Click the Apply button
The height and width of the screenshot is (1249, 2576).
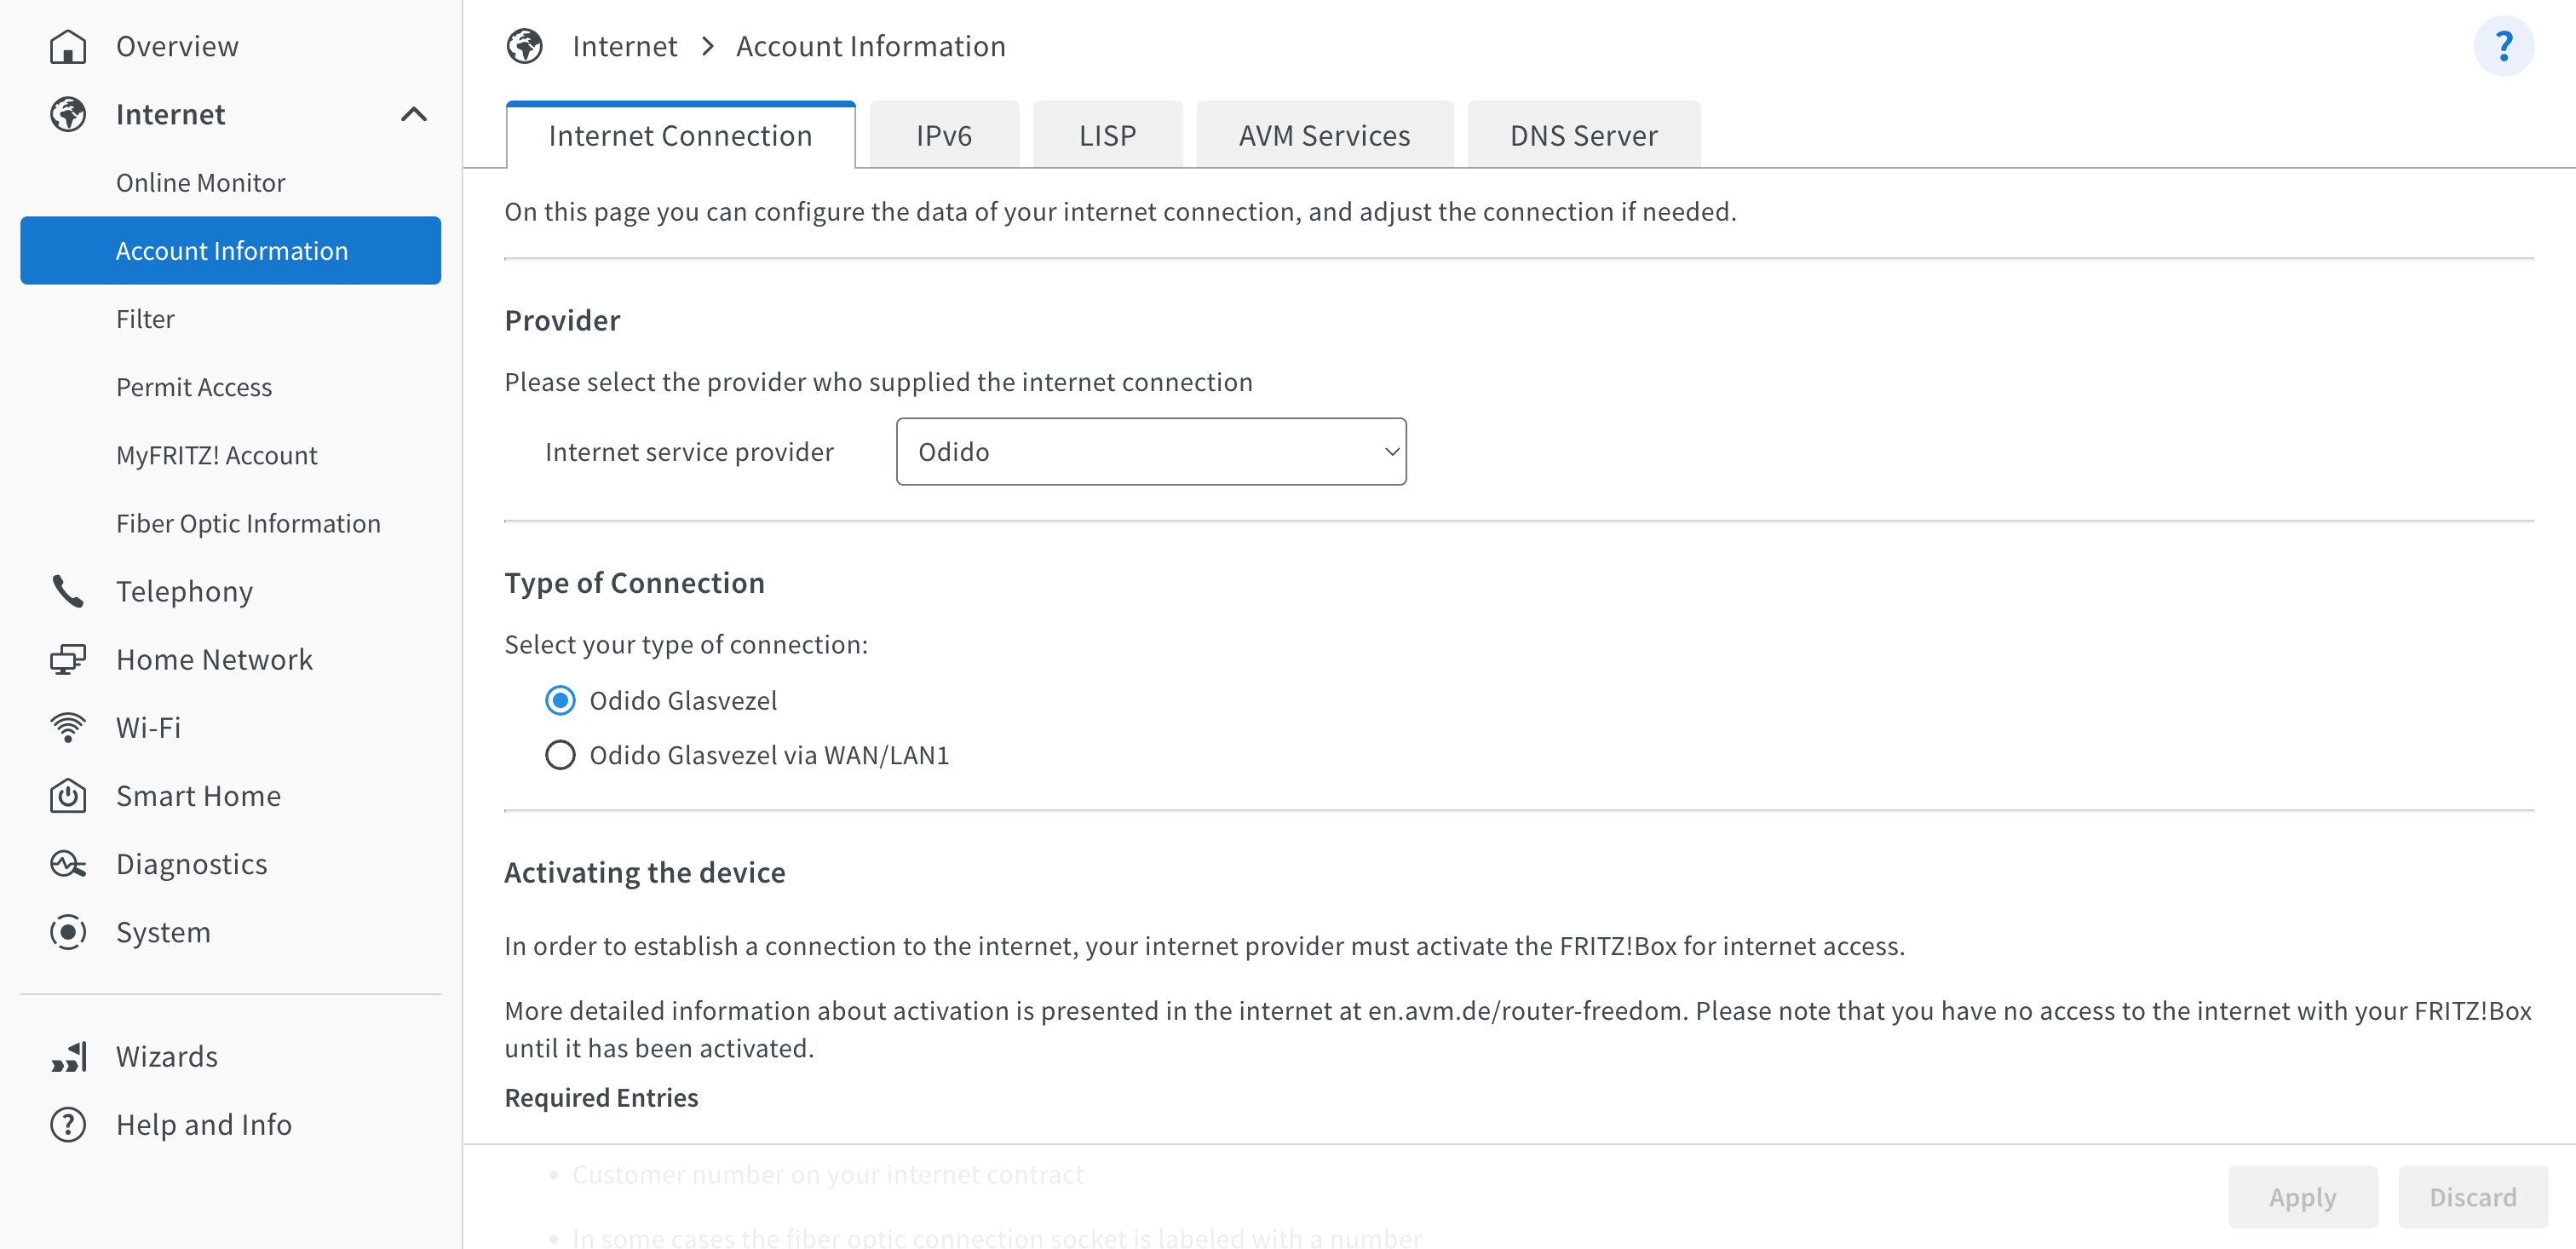point(2302,1197)
